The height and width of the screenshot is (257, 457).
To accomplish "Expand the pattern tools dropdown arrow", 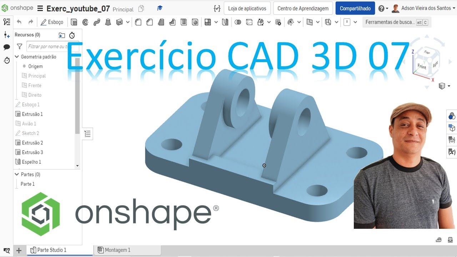I will pyautogui.click(x=216, y=22).
